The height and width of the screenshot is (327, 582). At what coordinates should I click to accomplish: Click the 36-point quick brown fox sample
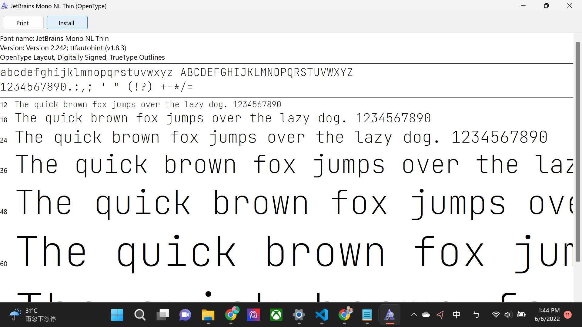pos(294,165)
